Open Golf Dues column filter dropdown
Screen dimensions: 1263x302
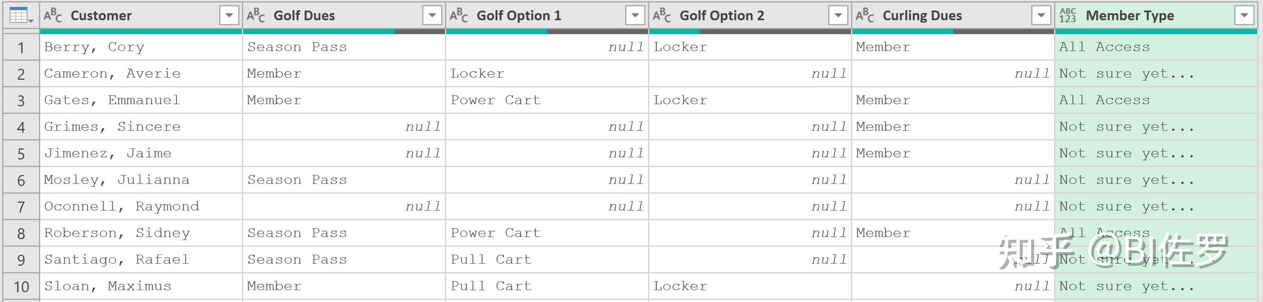pyautogui.click(x=432, y=16)
